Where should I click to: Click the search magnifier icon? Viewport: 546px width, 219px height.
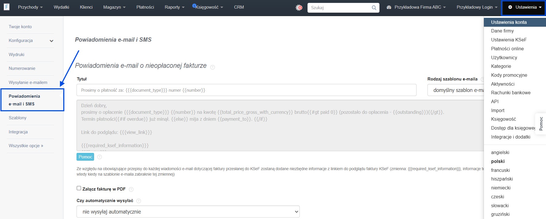pyautogui.click(x=374, y=8)
